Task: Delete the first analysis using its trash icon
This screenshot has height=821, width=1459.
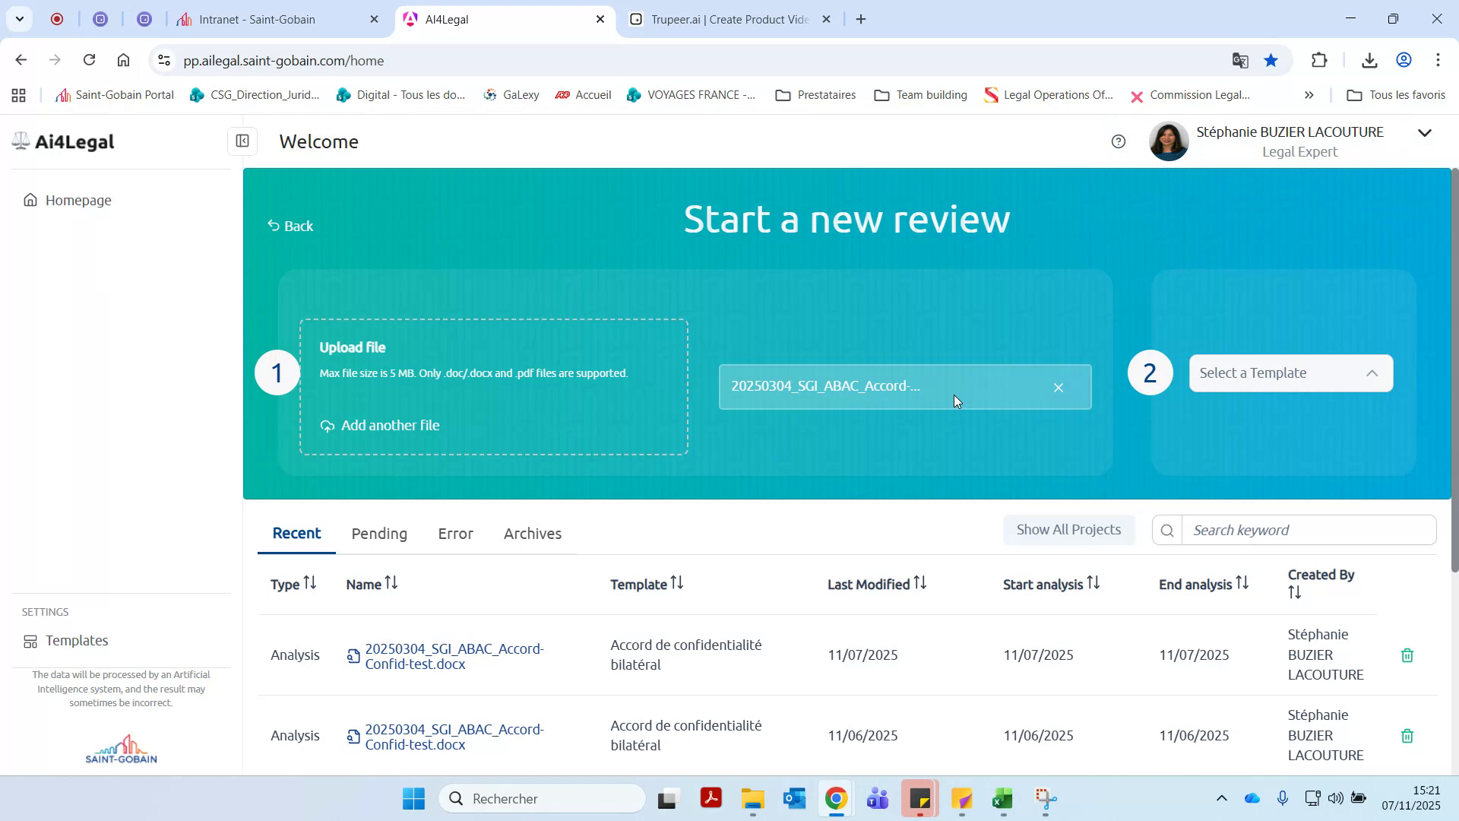Action: click(x=1407, y=655)
